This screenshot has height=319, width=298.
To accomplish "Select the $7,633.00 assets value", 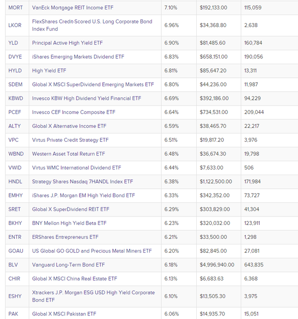I will pos(211,168).
